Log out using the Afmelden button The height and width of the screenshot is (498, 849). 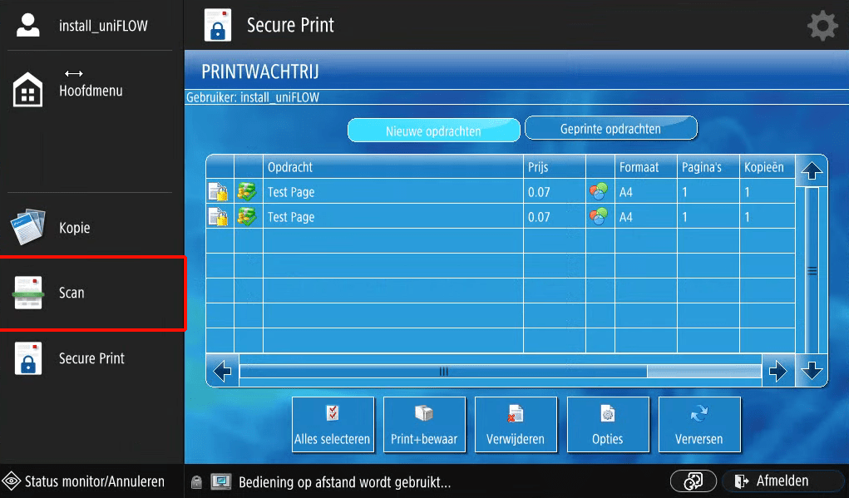point(782,481)
